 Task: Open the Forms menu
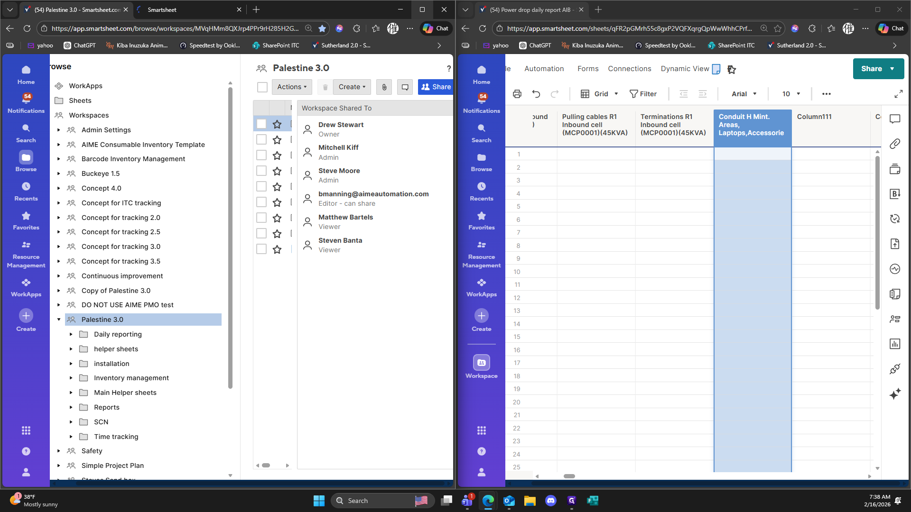point(588,69)
